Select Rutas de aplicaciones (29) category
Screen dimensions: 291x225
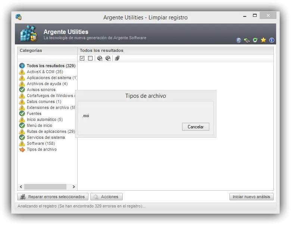pos(51,131)
